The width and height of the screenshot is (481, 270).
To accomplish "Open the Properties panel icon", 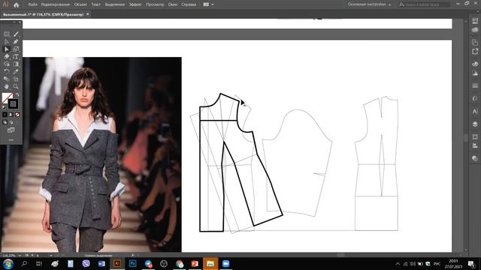I will pos(475,20).
